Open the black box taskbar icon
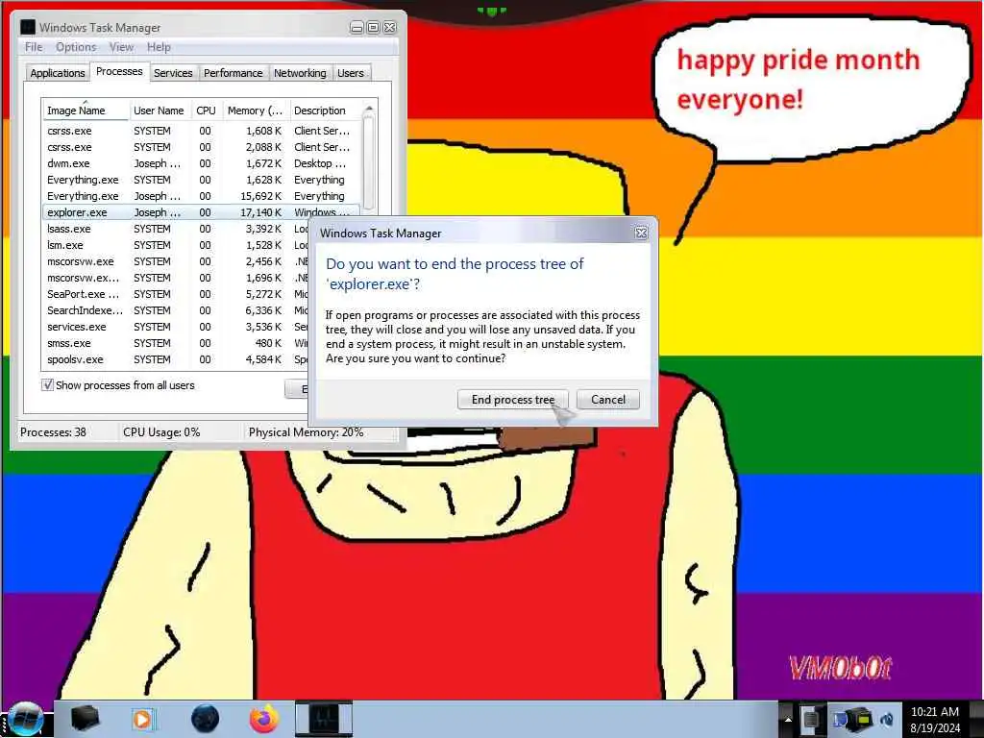The image size is (984, 738). tap(85, 719)
